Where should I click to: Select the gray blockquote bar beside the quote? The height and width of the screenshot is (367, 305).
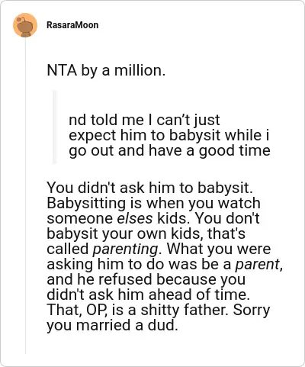coord(54,127)
